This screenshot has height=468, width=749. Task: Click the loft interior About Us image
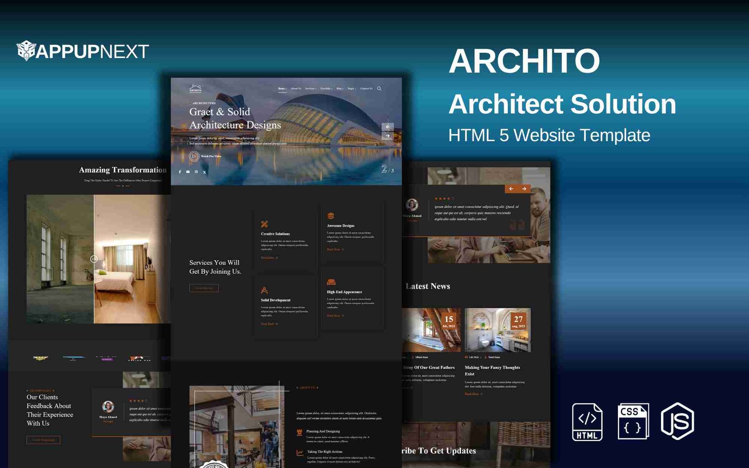236,427
